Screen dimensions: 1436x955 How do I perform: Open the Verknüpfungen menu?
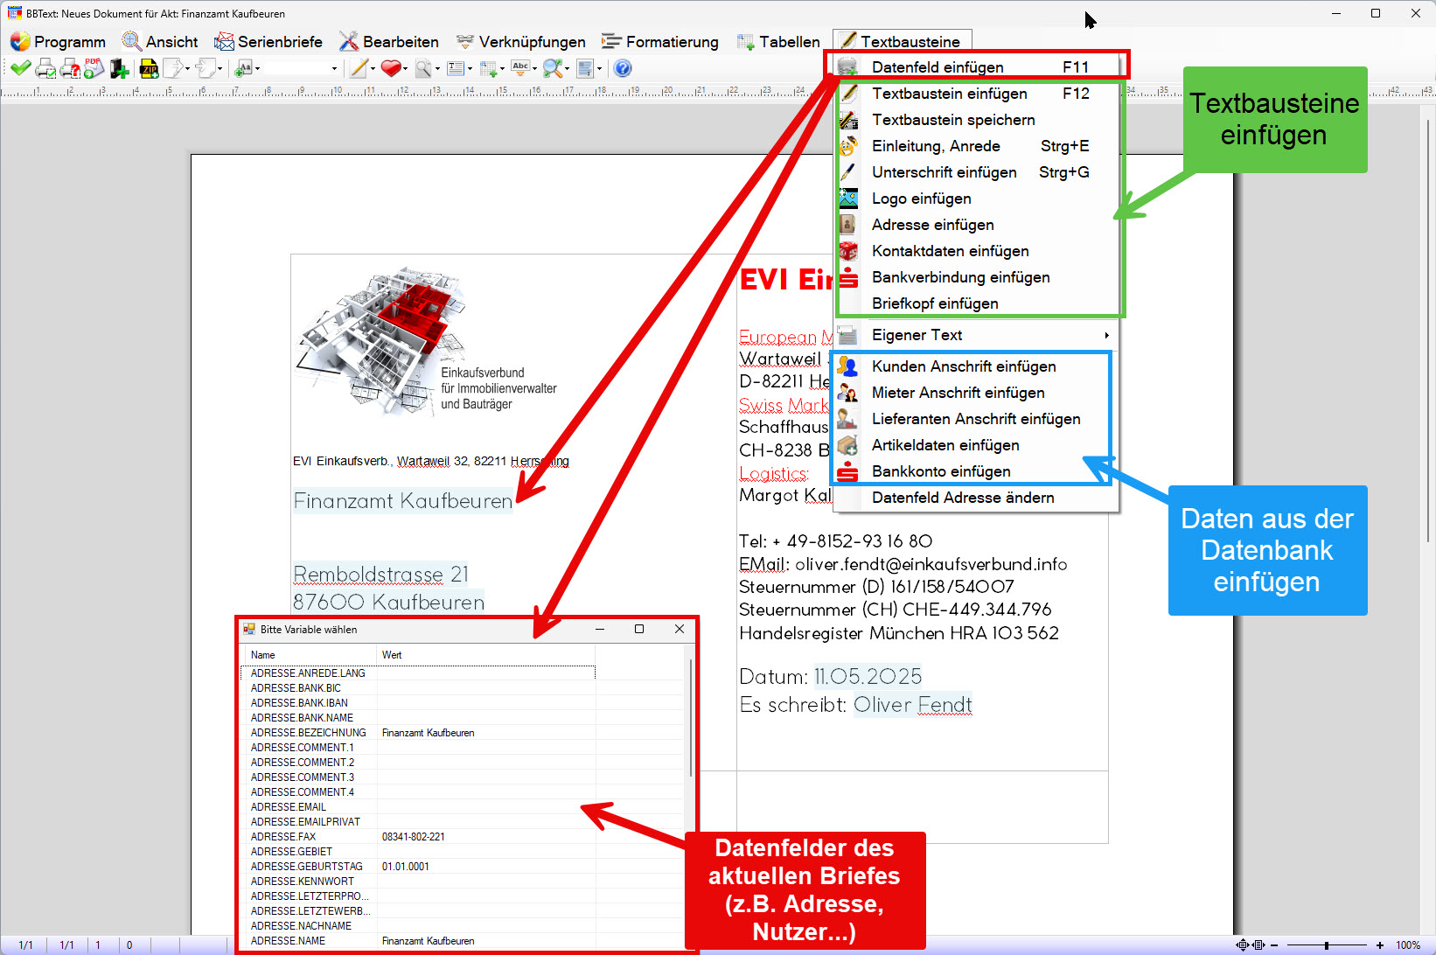point(520,41)
